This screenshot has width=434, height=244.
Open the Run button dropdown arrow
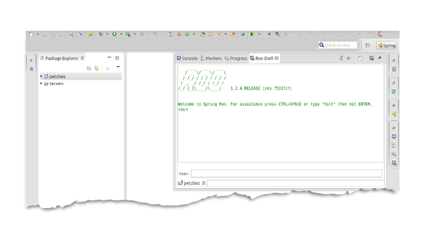pyautogui.click(x=121, y=34)
